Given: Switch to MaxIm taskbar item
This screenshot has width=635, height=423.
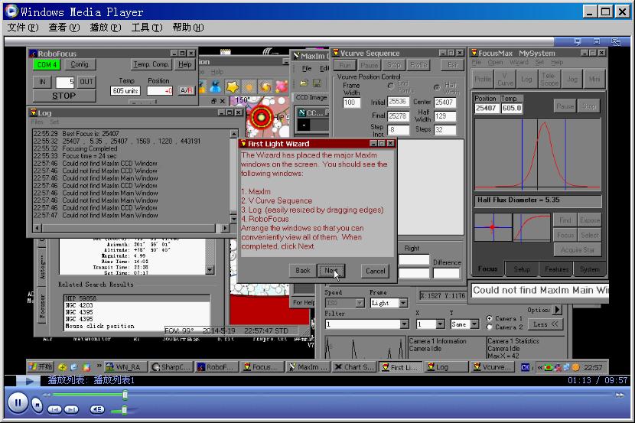Looking at the screenshot, I should (308, 366).
